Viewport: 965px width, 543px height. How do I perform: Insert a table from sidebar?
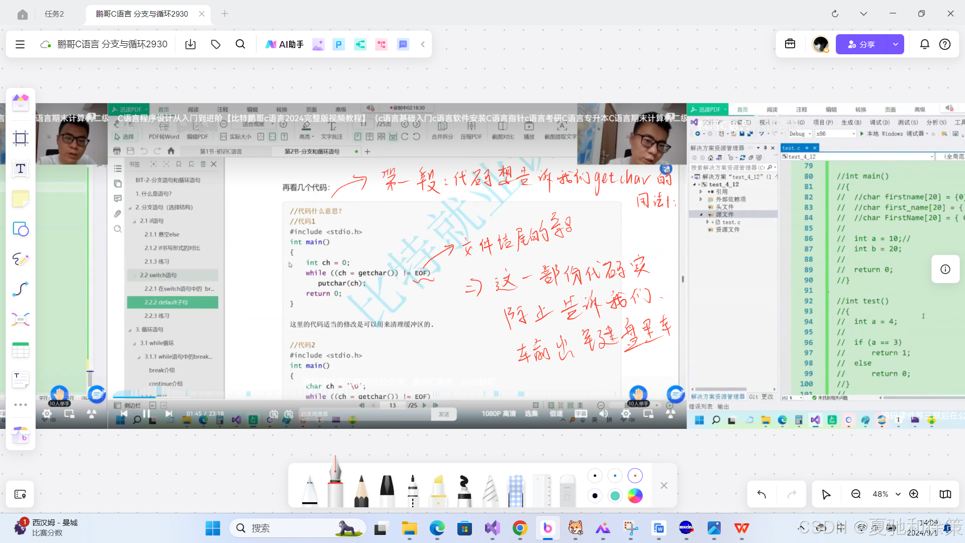coord(21,349)
